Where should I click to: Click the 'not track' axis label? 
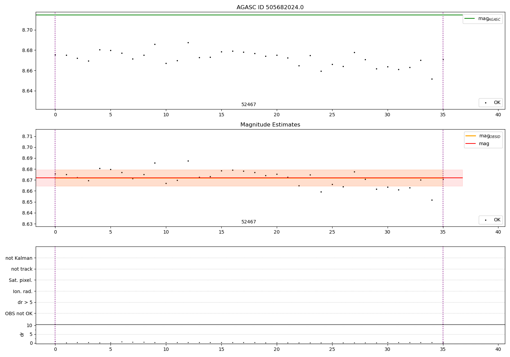[x=22, y=269]
